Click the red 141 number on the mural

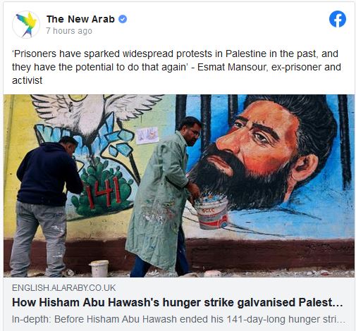103,193
